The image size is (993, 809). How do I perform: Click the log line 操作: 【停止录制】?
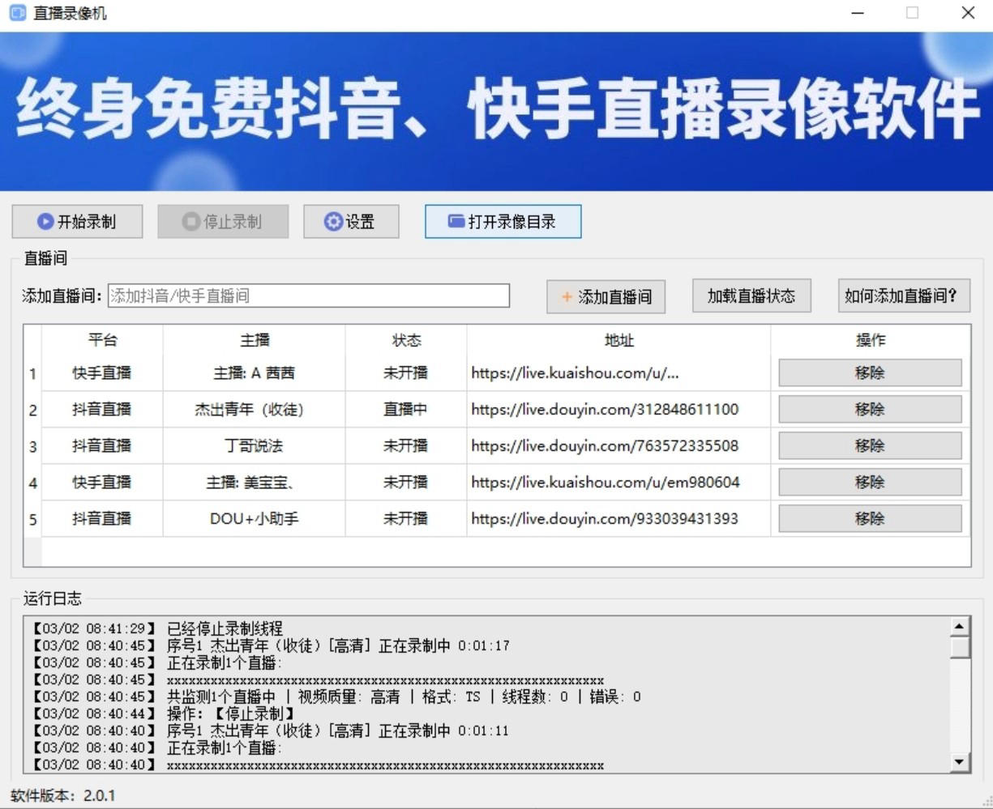click(163, 713)
